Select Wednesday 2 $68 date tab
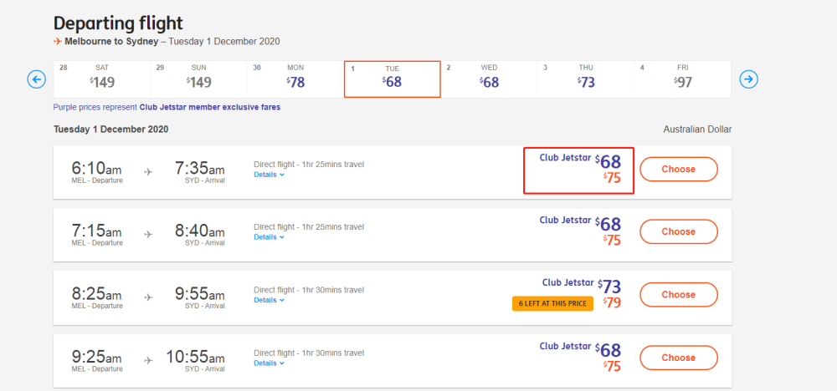 click(489, 79)
